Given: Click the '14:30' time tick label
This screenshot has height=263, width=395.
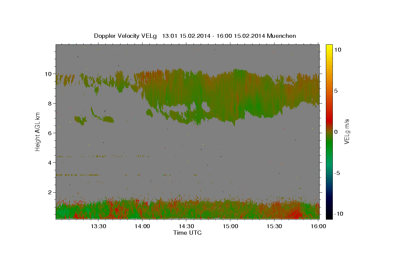Looking at the screenshot, I should click(x=186, y=226).
